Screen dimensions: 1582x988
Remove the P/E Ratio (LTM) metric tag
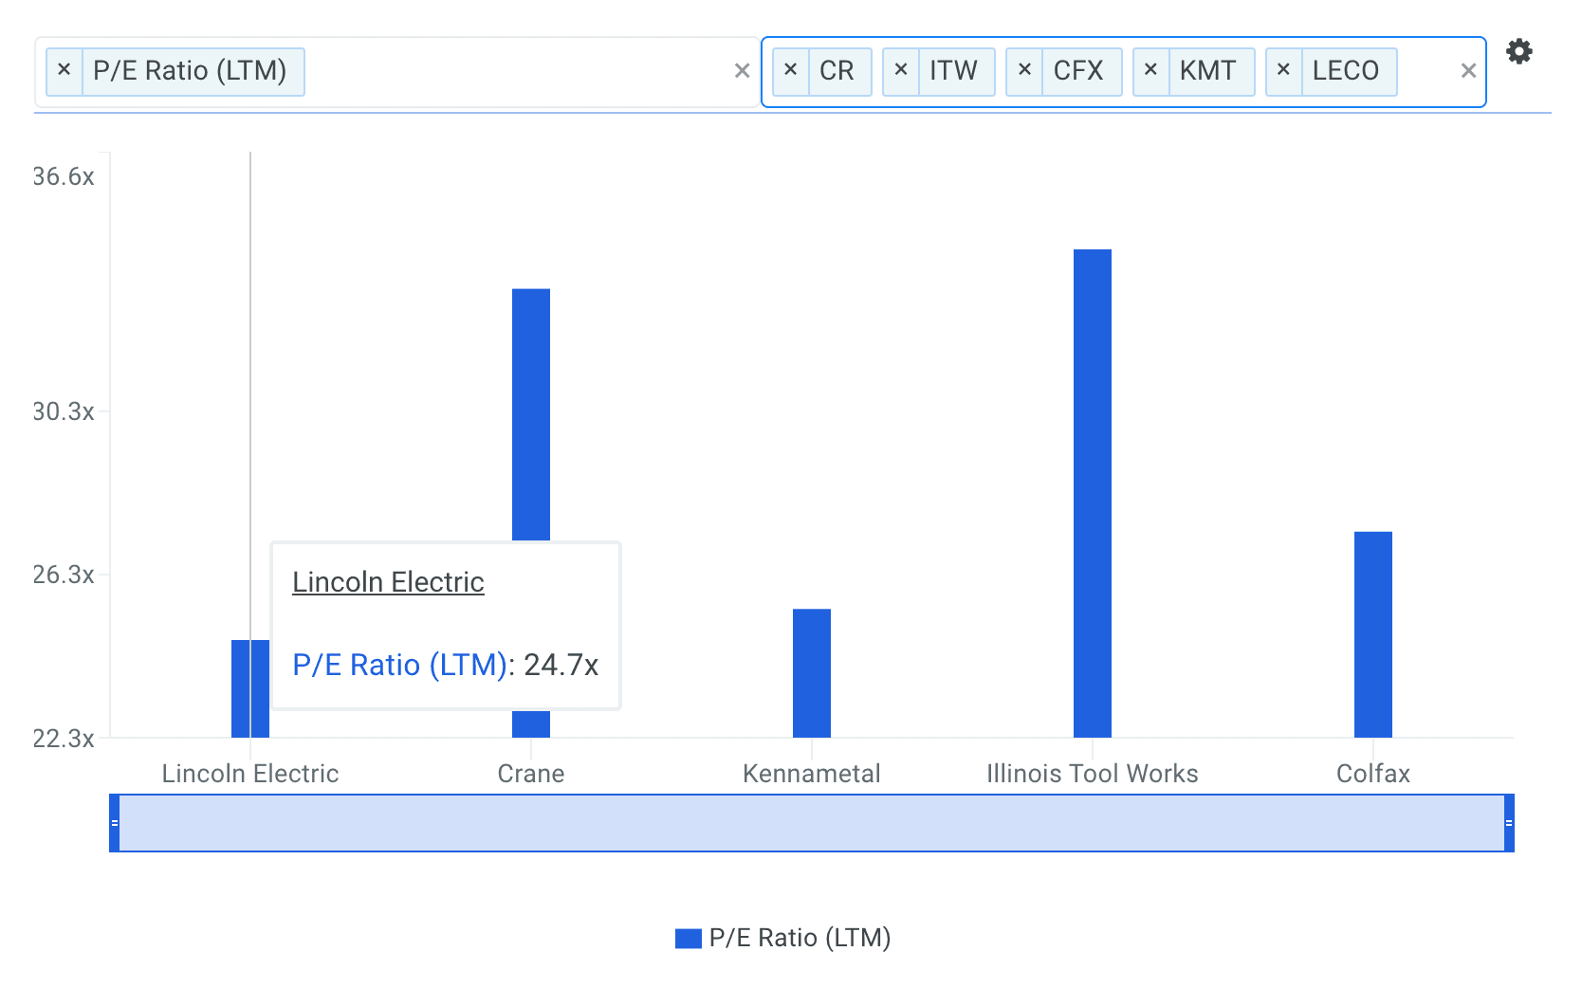[64, 71]
